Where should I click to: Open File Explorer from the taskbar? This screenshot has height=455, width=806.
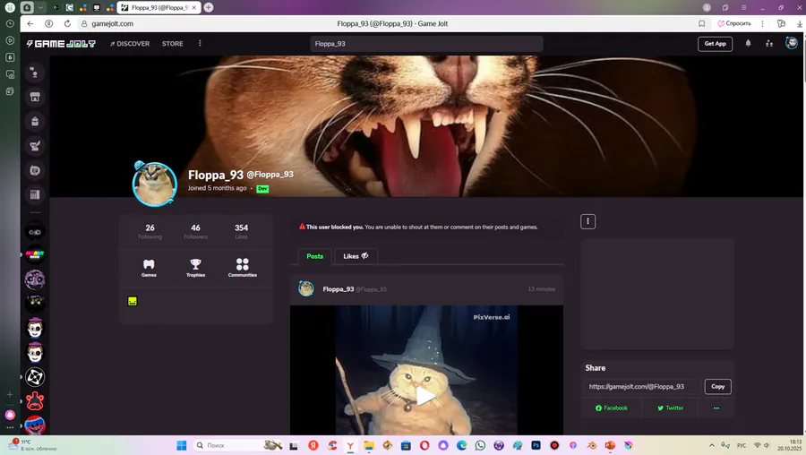point(369,445)
